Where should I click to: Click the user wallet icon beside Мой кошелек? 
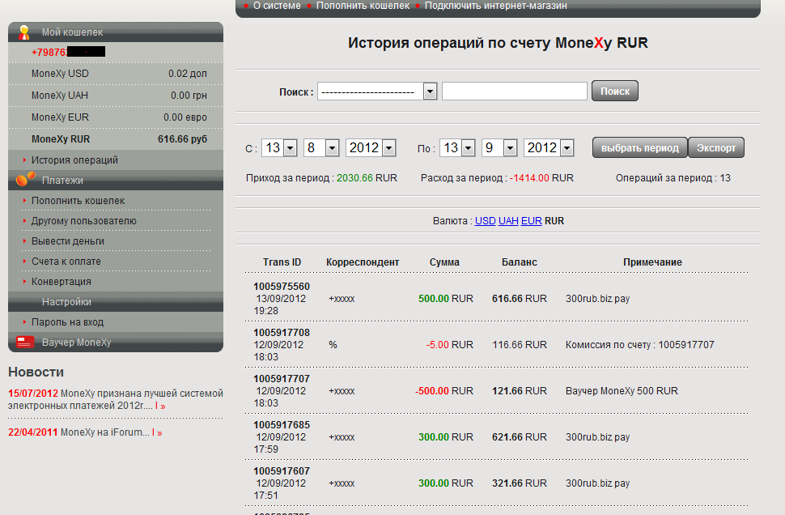click(24, 32)
